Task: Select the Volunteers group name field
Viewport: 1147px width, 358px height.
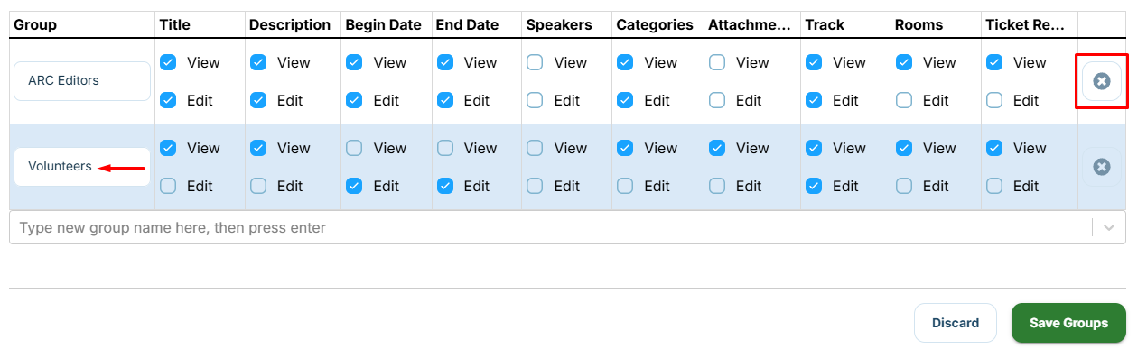Action: tap(82, 167)
